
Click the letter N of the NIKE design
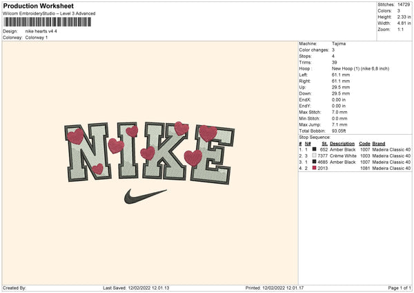pos(87,152)
